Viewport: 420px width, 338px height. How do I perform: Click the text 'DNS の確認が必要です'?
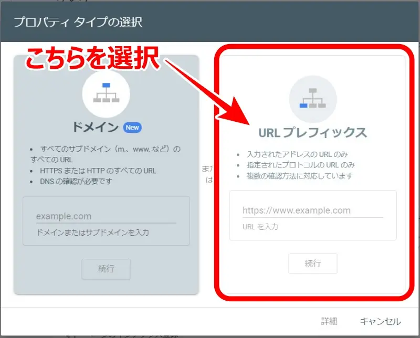pos(76,181)
